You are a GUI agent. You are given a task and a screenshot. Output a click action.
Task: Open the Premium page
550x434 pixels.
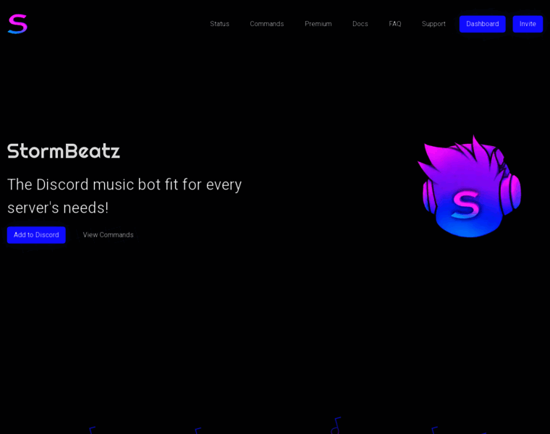(x=318, y=24)
